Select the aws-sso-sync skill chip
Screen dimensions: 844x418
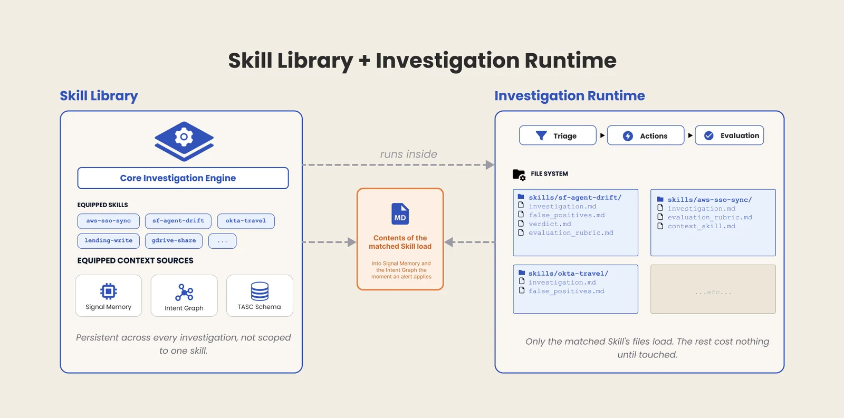tap(109, 221)
